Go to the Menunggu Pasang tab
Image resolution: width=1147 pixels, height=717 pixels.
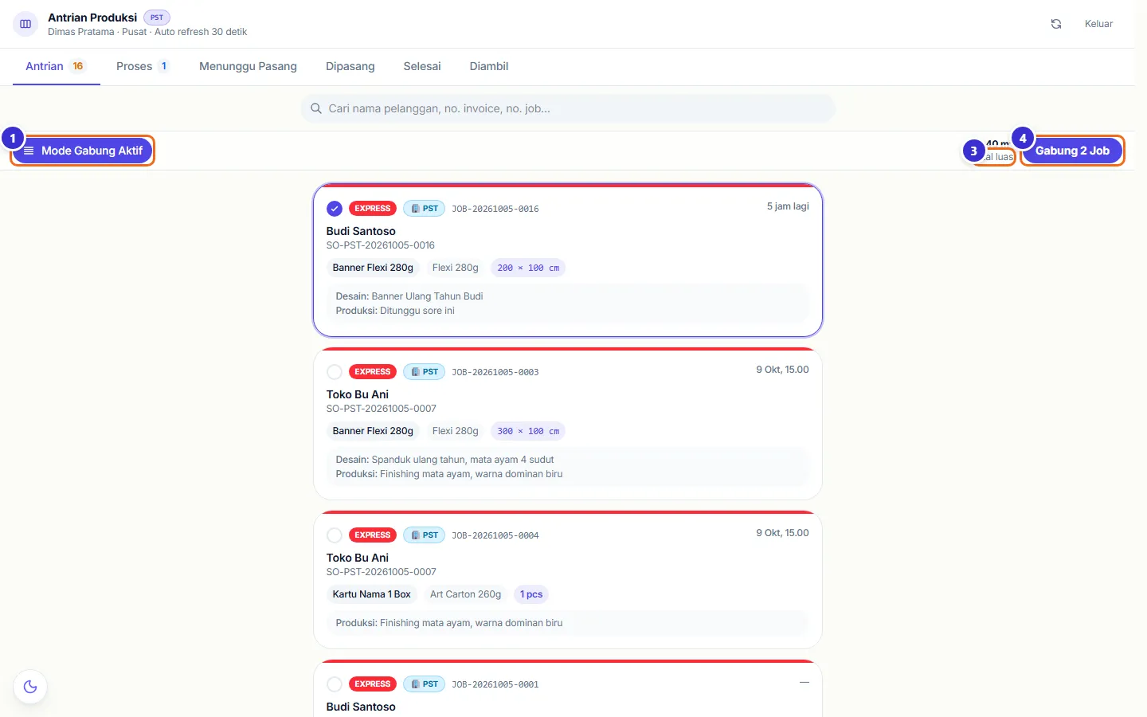pyautogui.click(x=248, y=66)
